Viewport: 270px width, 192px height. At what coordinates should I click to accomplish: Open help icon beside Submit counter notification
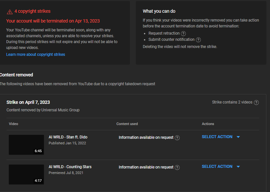pos(198,40)
